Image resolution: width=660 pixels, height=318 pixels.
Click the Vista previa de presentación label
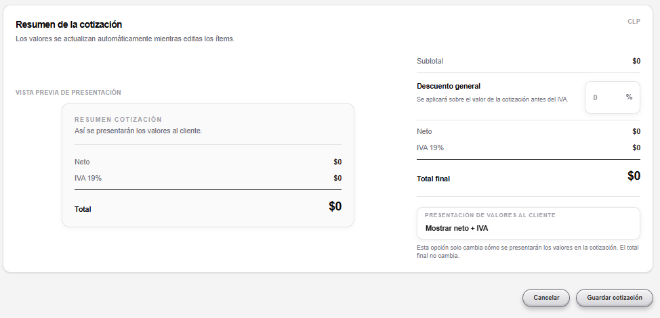[x=68, y=93]
